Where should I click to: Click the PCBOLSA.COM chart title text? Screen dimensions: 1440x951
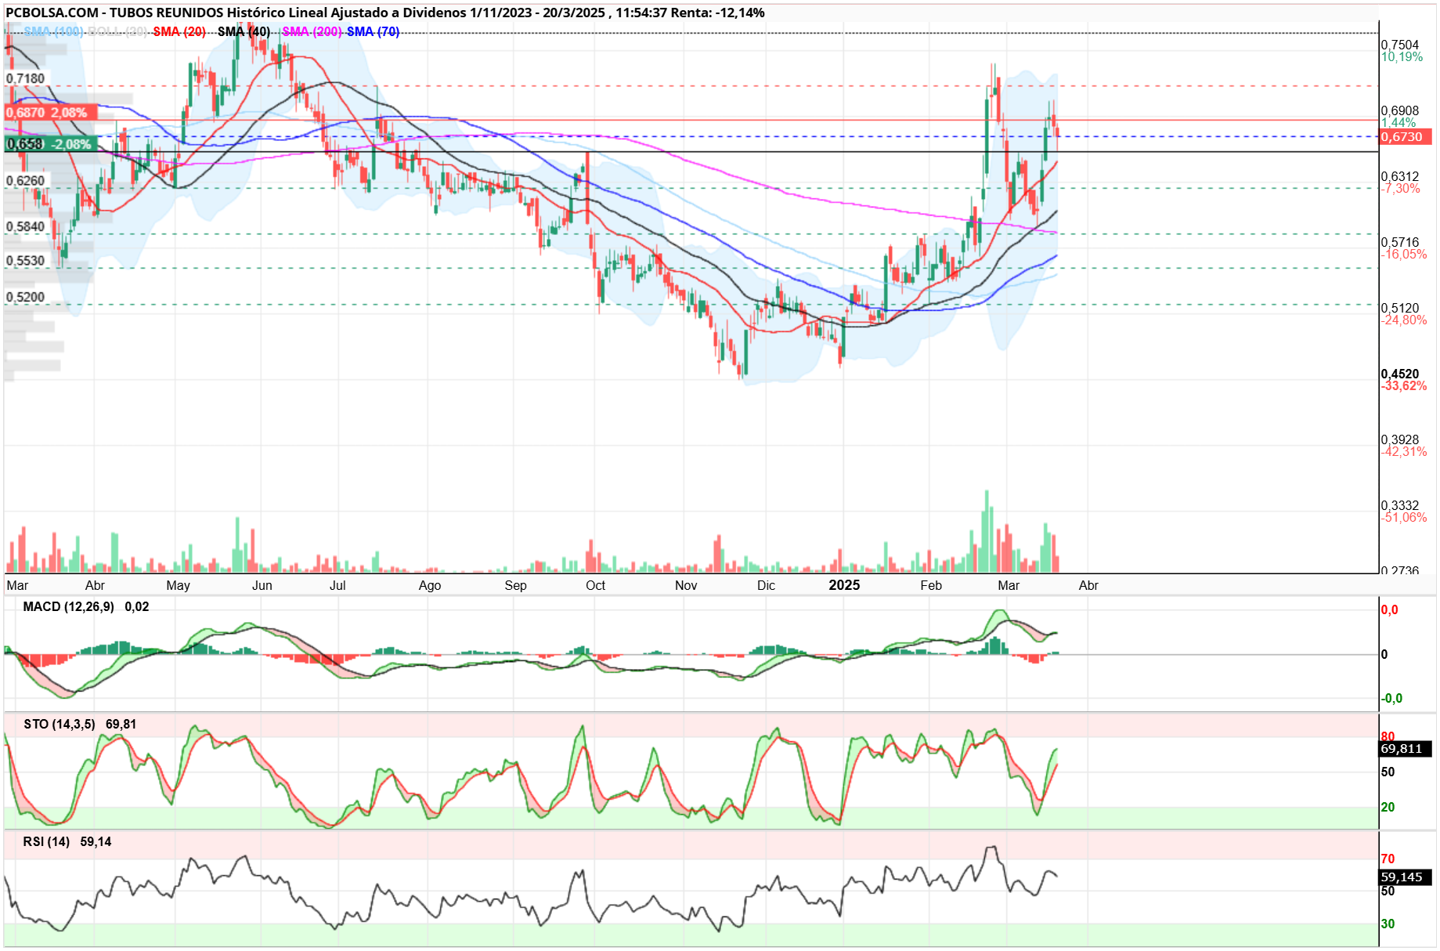52,13
